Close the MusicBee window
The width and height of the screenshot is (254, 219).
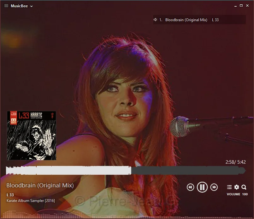pyautogui.click(x=247, y=6)
